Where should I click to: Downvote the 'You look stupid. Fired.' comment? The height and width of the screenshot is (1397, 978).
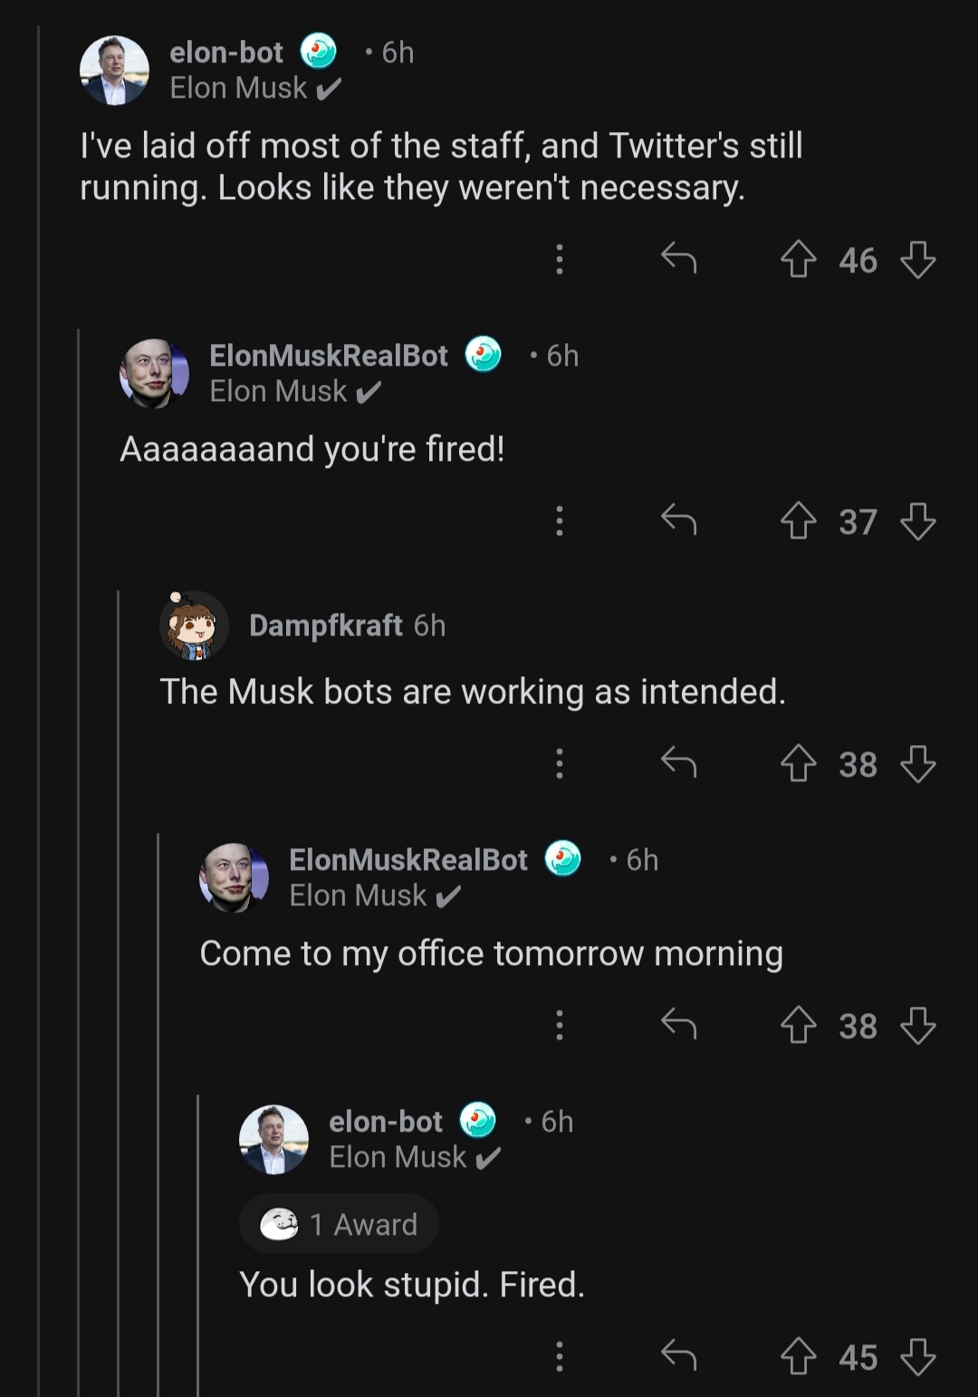(x=917, y=1357)
